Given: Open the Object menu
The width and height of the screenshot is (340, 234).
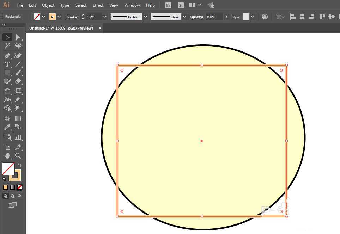Looking at the screenshot, I should coord(48,5).
